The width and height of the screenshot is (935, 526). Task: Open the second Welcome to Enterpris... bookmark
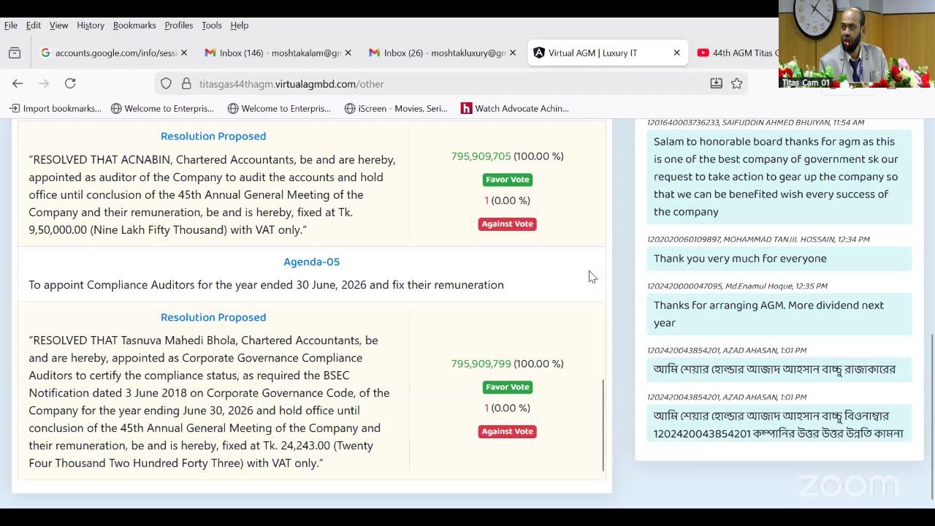(279, 108)
